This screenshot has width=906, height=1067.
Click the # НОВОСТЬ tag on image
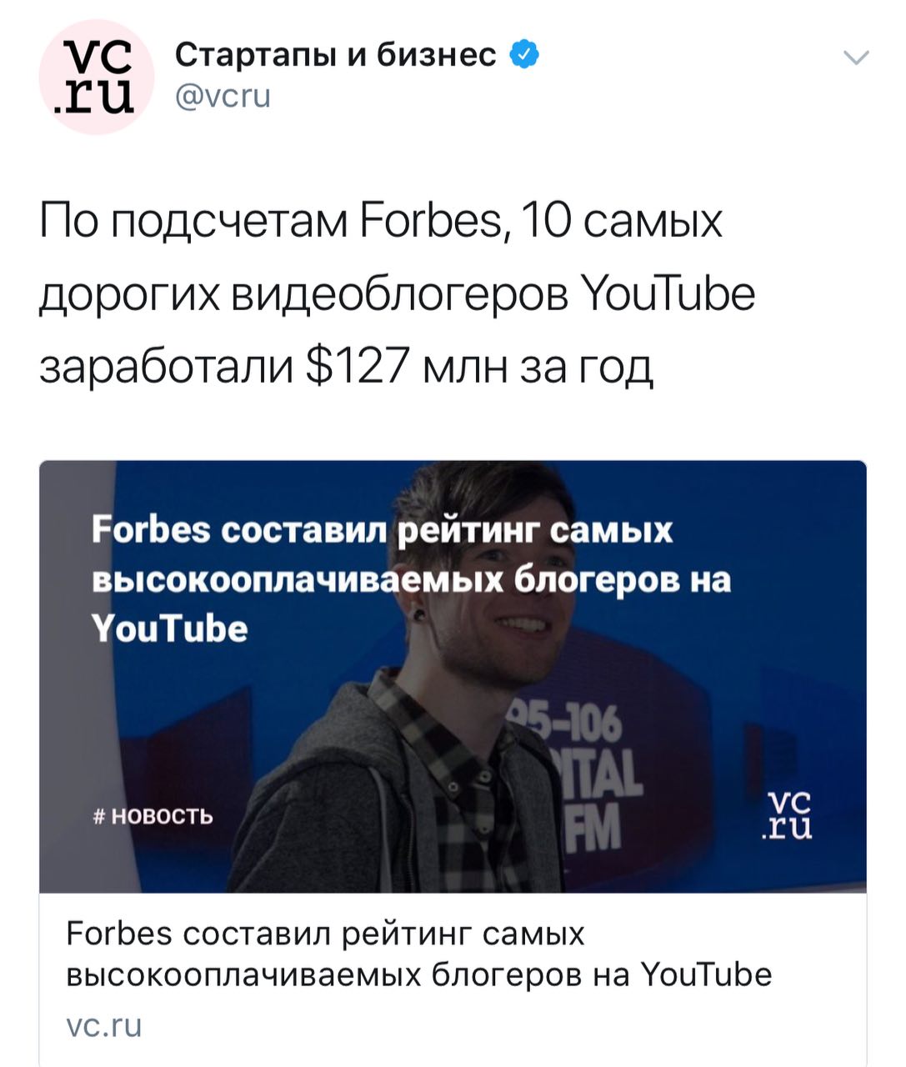tap(153, 816)
